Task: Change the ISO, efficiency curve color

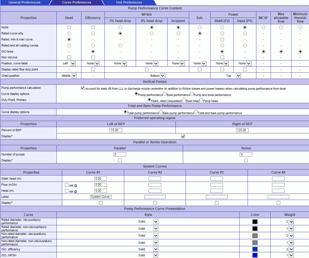Action: point(255,249)
